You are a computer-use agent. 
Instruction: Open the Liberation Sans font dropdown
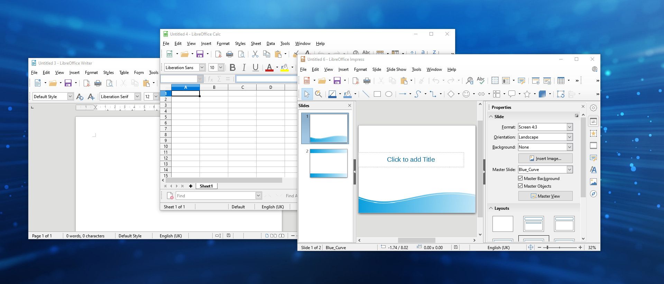click(x=202, y=68)
